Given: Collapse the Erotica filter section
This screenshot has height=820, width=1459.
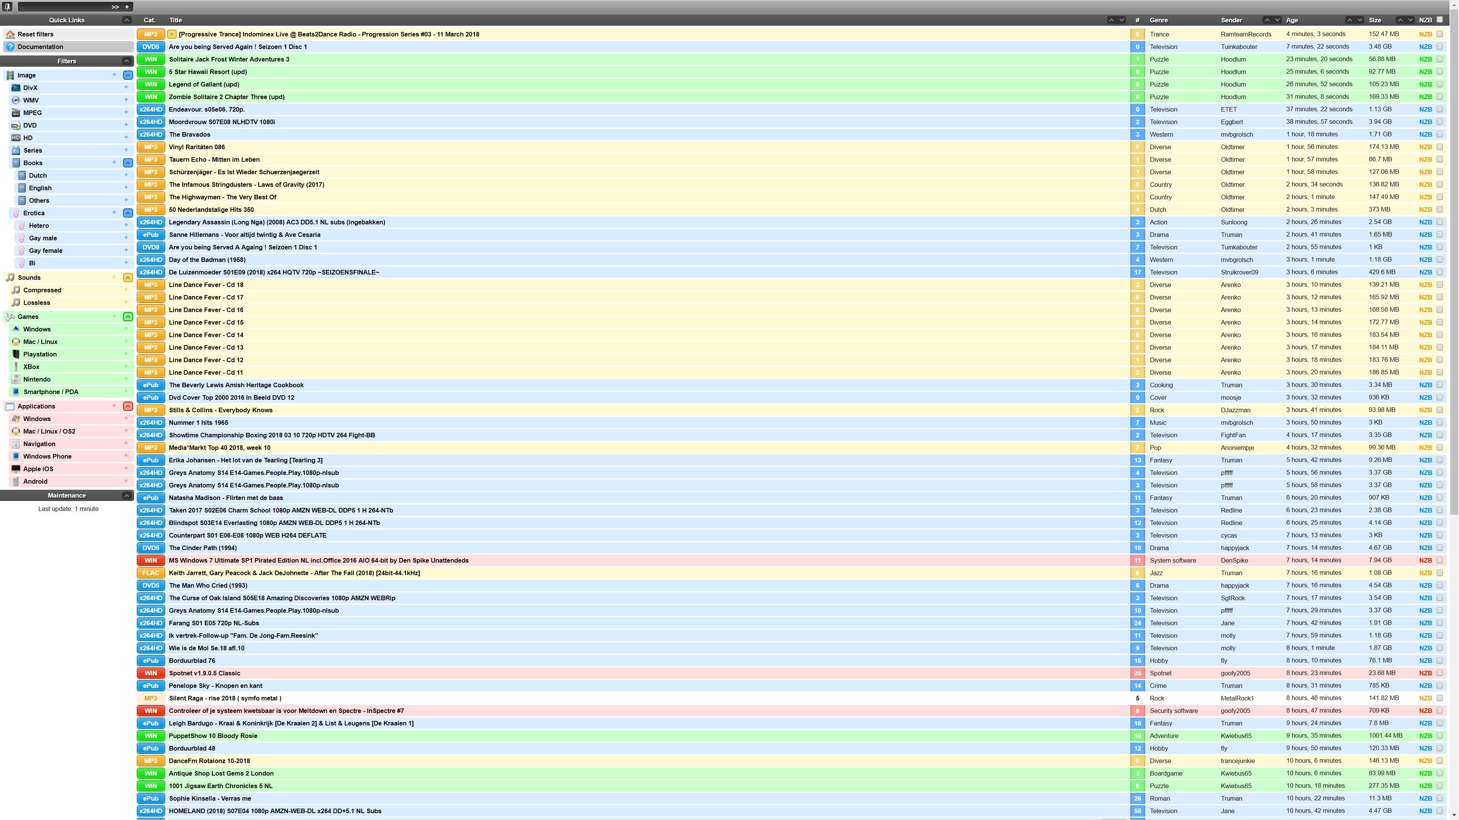Looking at the screenshot, I should click(127, 213).
